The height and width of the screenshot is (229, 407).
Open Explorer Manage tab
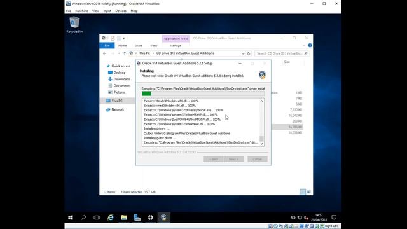176,45
